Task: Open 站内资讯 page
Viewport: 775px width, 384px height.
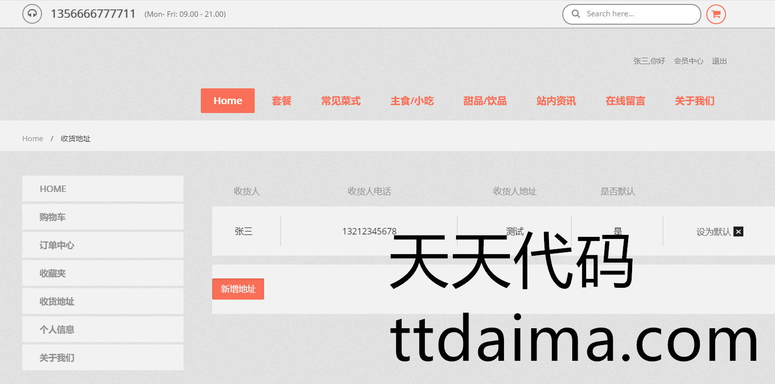Action: 556,101
